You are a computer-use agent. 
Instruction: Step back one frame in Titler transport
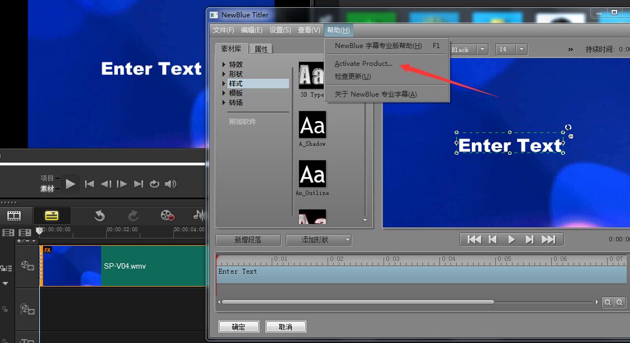492,240
